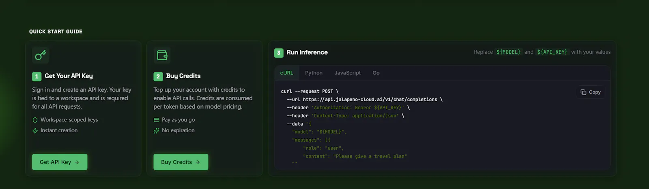Click the QUICK START GUIDE title
649x189 pixels.
click(56, 32)
